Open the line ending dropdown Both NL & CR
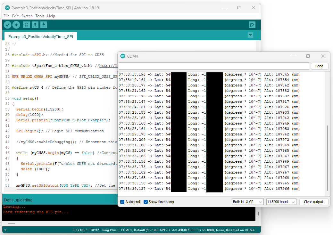This screenshot has height=235, width=333. [248, 202]
